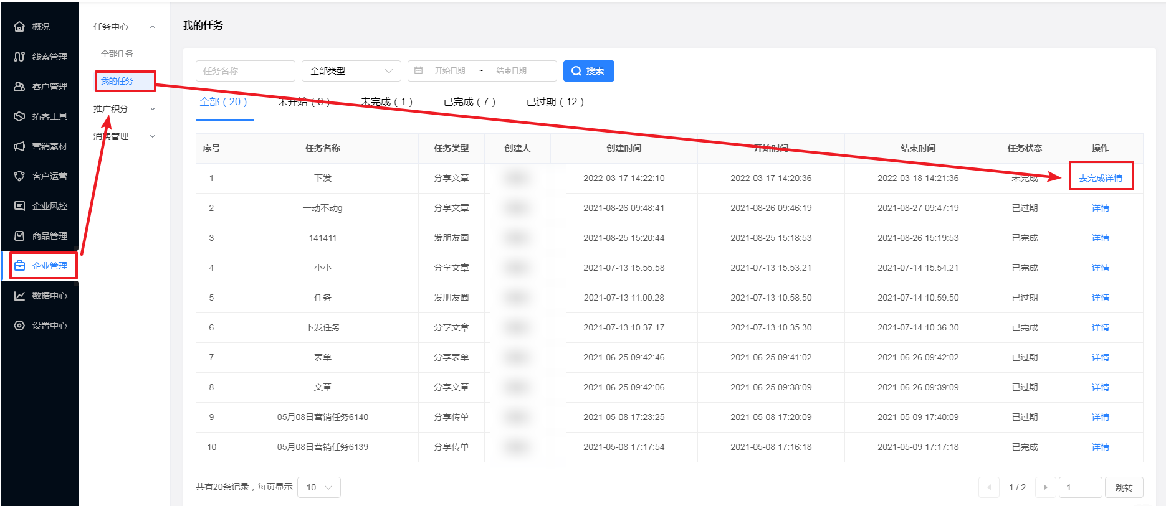Image resolution: width=1166 pixels, height=506 pixels.
Task: Click the 任务类型 column header
Action: point(451,148)
